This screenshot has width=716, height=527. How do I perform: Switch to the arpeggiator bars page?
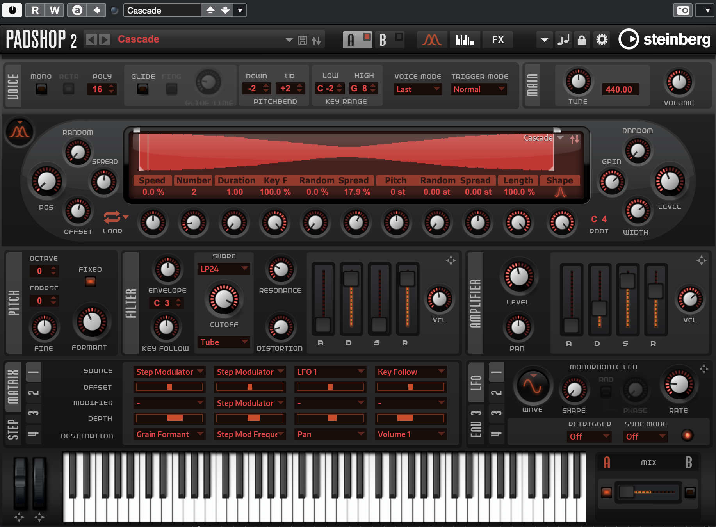[x=465, y=39]
